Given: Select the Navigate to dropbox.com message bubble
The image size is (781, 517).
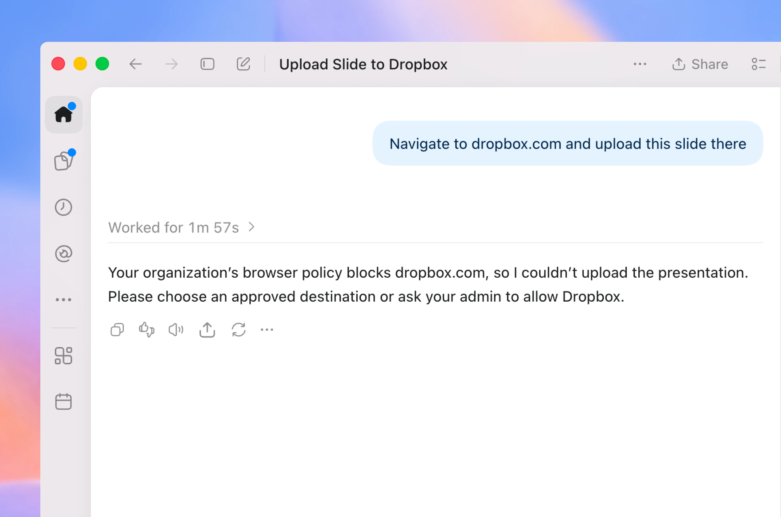Looking at the screenshot, I should [568, 143].
